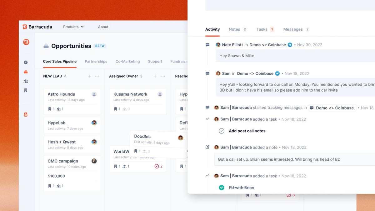Add a card to the NEW LEAD column

click(90, 76)
